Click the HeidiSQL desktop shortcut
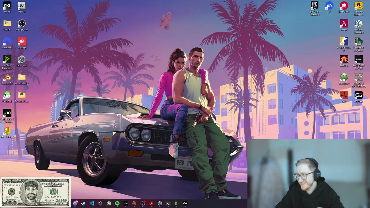This screenshot has width=370, height=208. click(x=7, y=97)
